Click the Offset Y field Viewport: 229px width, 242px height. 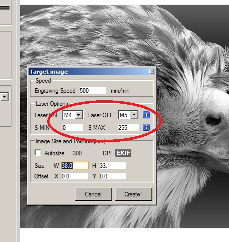click(x=113, y=176)
